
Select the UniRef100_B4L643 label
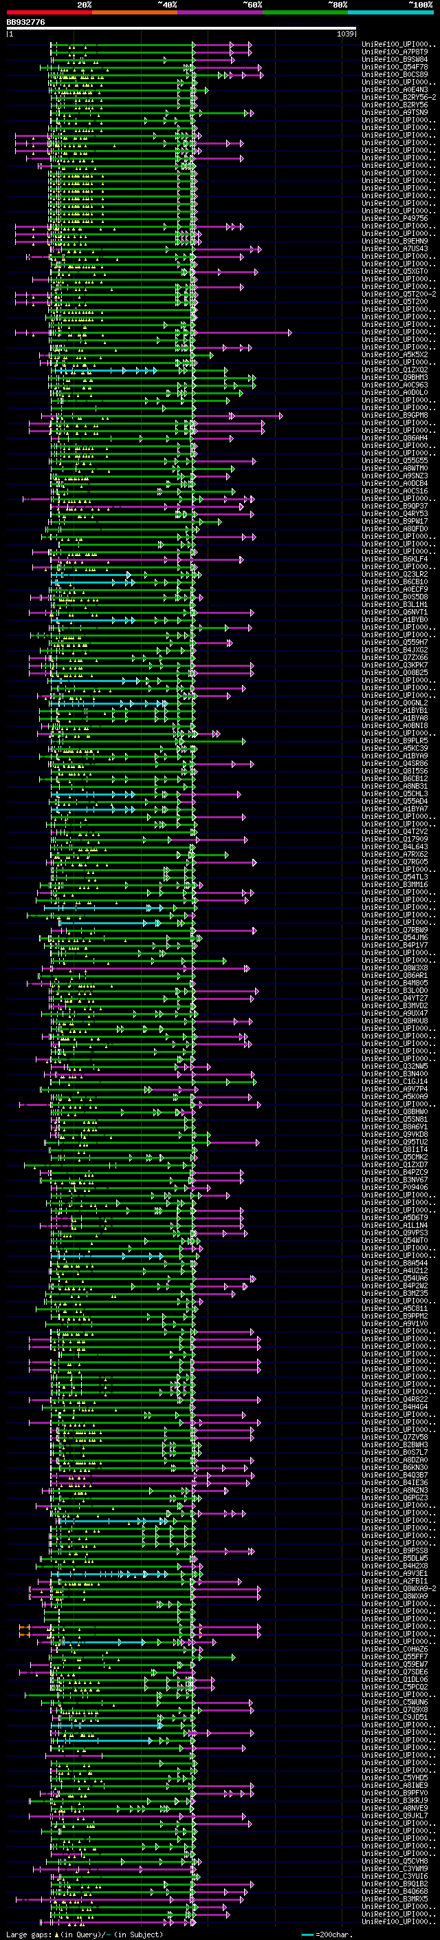[x=395, y=846]
